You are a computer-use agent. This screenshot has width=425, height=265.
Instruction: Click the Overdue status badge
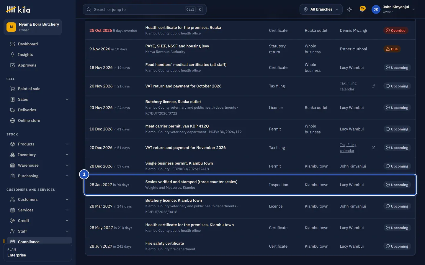(x=396, y=30)
